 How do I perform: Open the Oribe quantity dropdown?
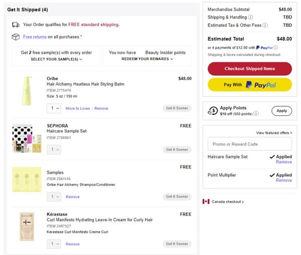coord(54,108)
